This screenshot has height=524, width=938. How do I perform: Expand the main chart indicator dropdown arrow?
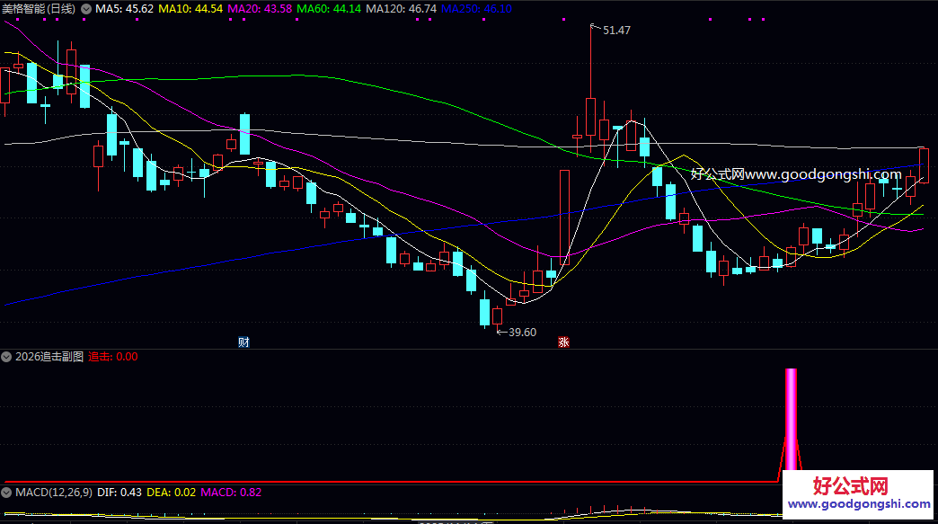[86, 9]
